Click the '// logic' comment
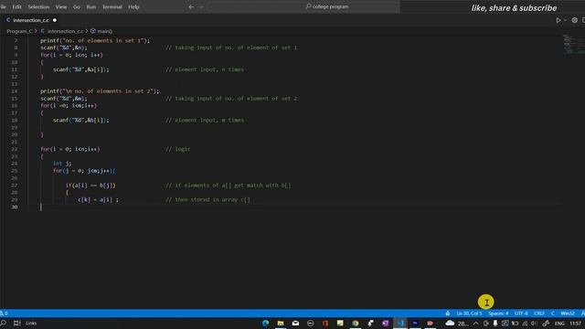 (178, 149)
